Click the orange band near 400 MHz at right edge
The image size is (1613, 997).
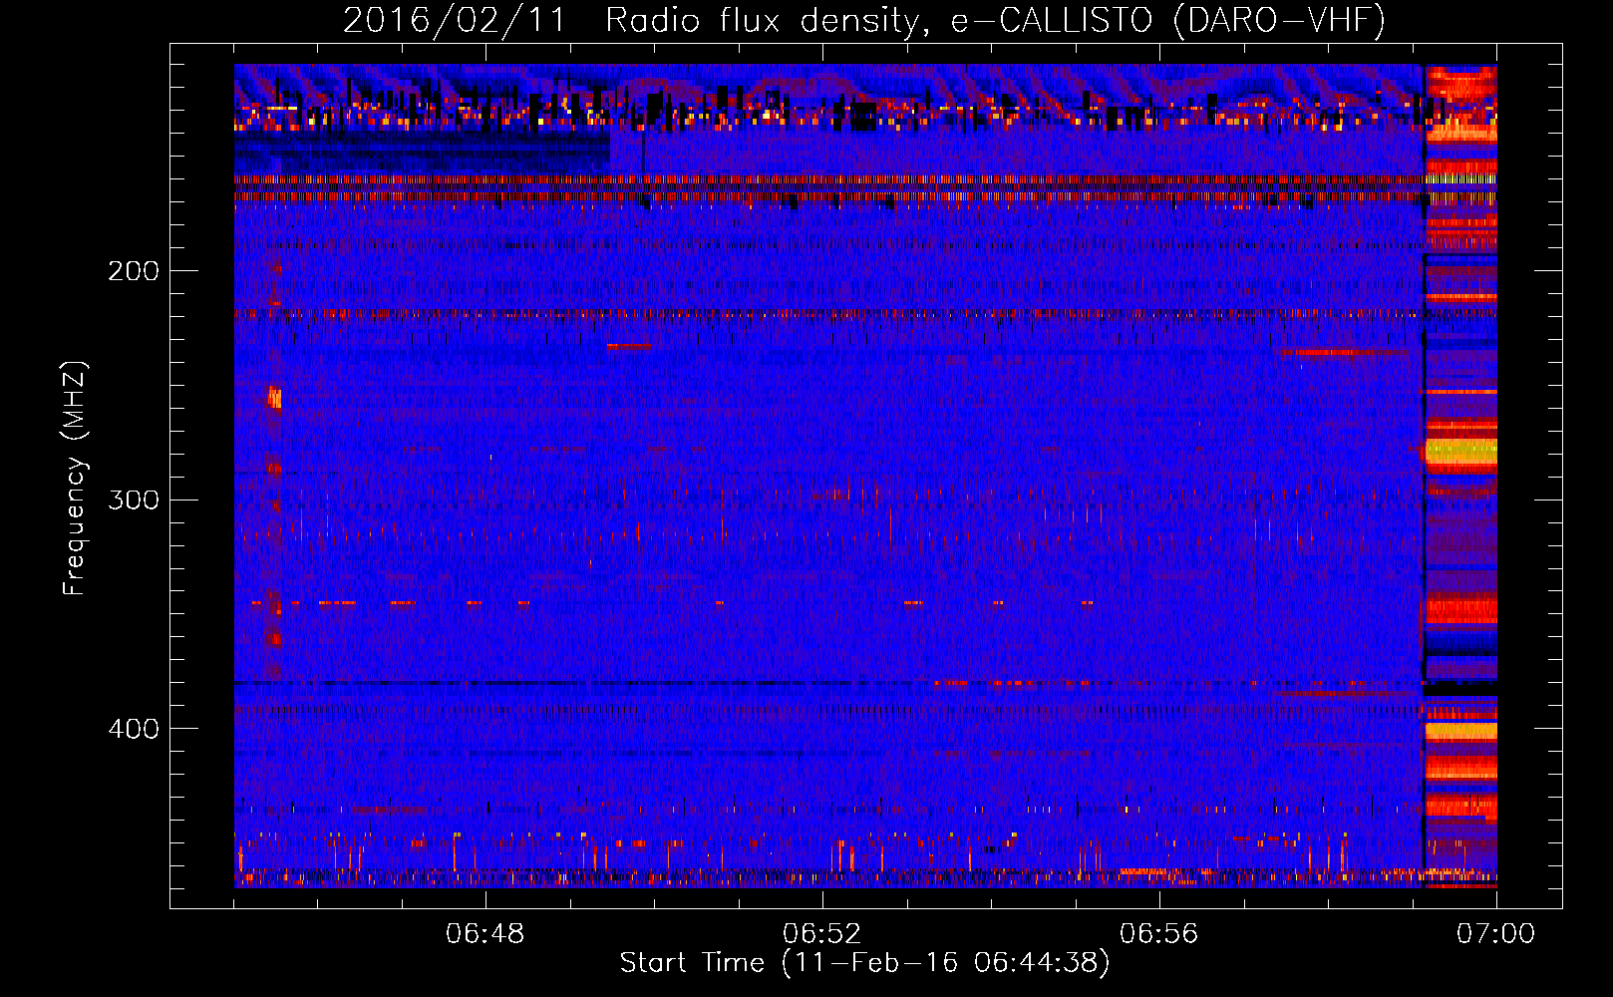tap(1460, 731)
